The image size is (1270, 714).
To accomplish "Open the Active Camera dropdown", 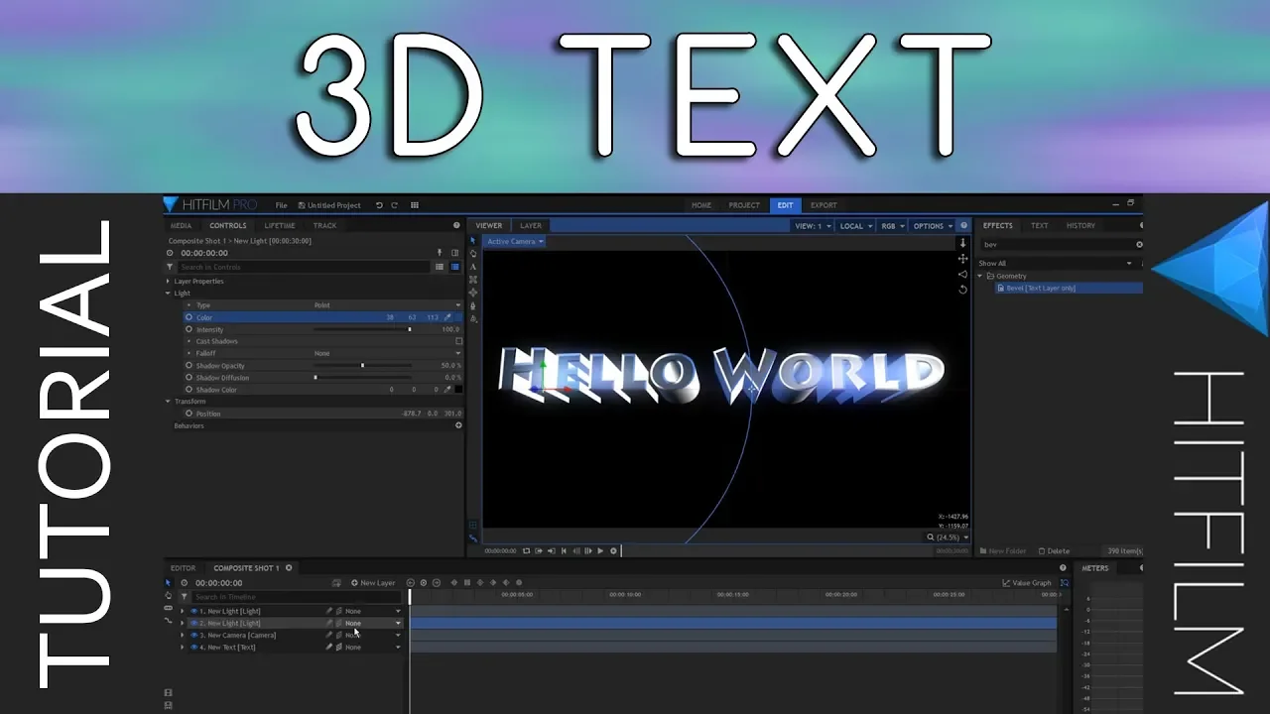I will point(515,241).
